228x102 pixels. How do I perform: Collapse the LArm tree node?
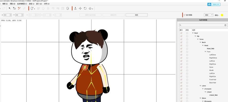200,86
